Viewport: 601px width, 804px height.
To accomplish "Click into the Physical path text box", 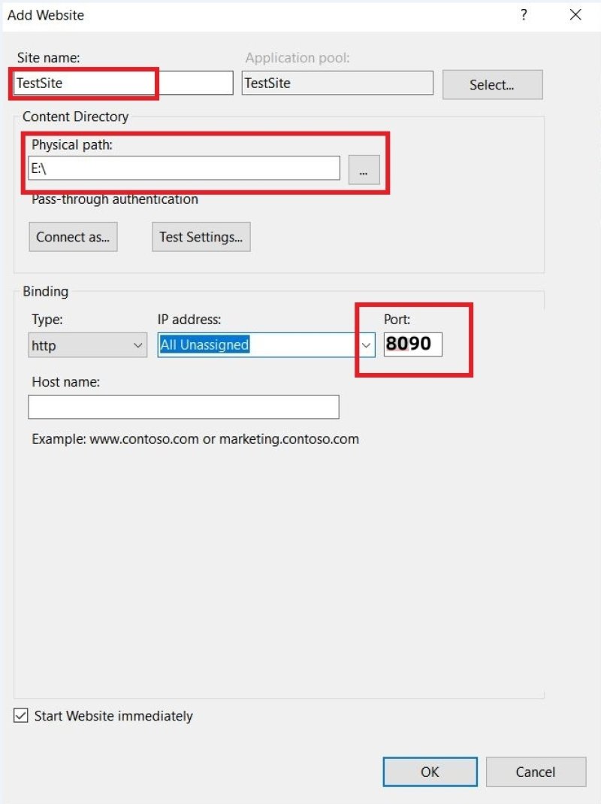I will [x=184, y=168].
